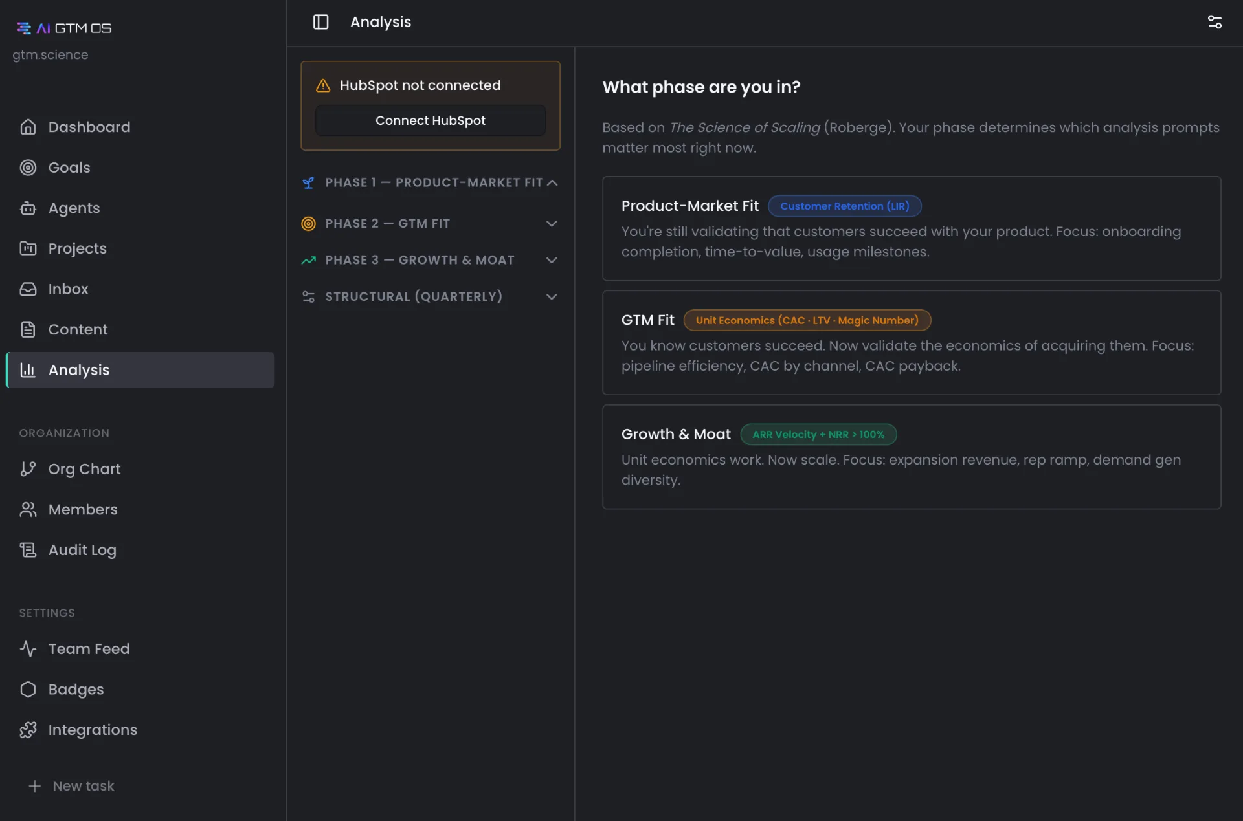
Task: Click the Audit Log label
Action: (x=82, y=550)
